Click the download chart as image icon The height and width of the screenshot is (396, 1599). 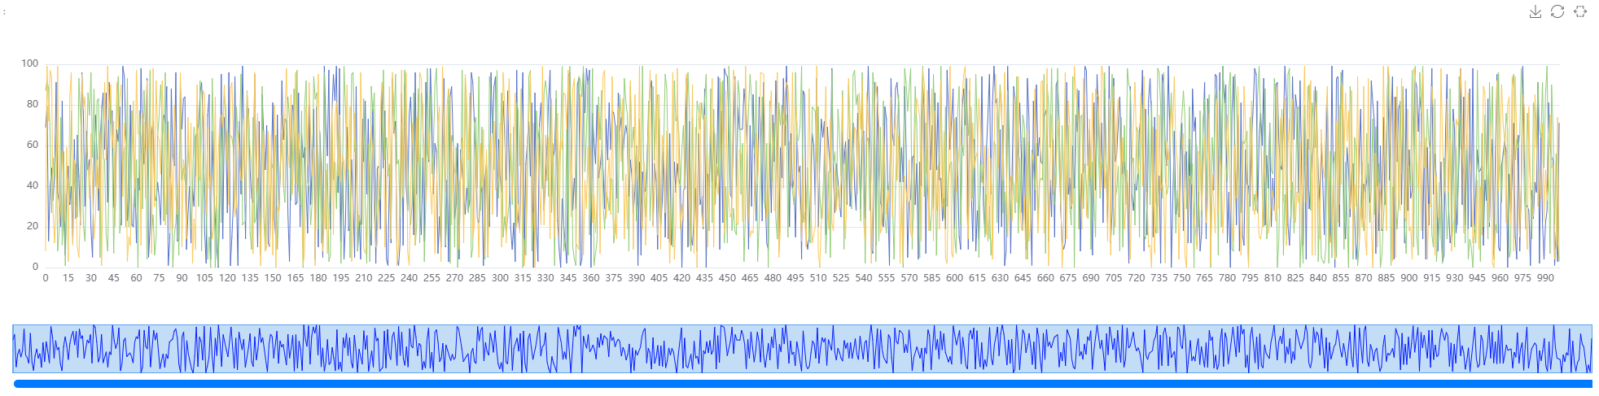point(1535,11)
